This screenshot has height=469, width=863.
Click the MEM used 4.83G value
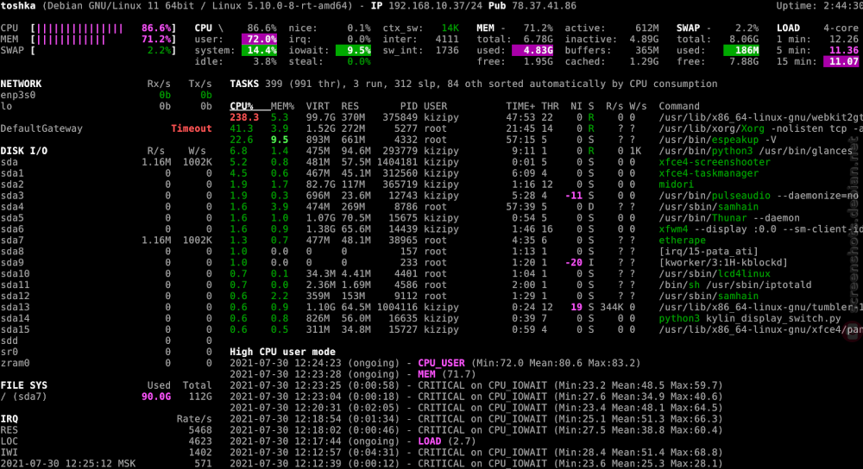pos(532,50)
